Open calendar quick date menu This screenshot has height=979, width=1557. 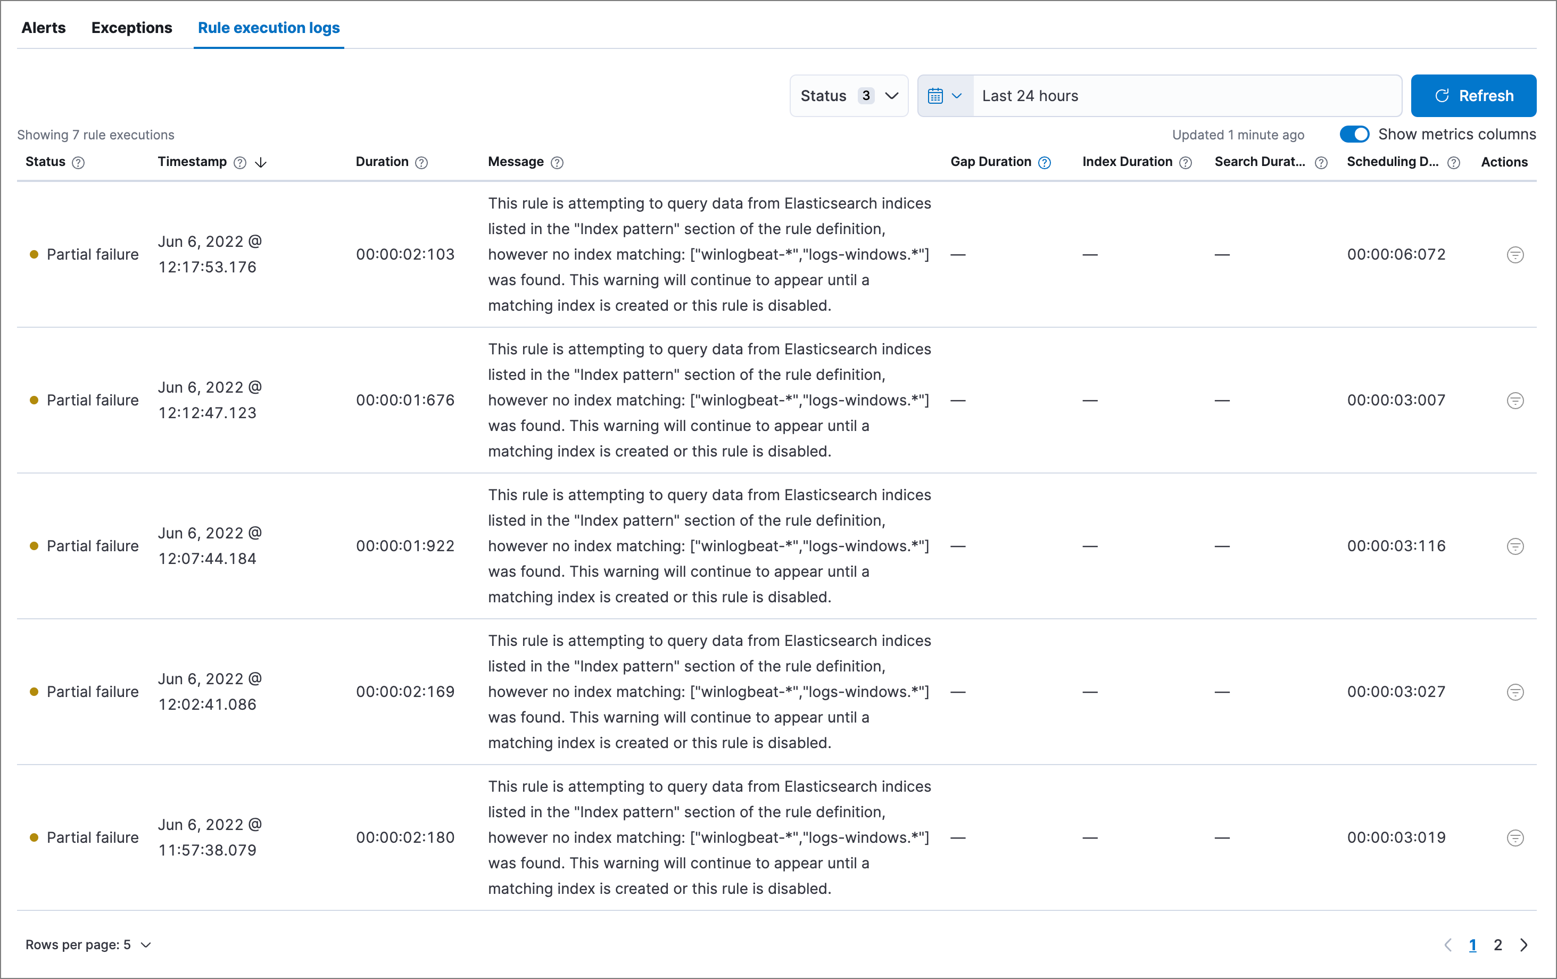945,96
